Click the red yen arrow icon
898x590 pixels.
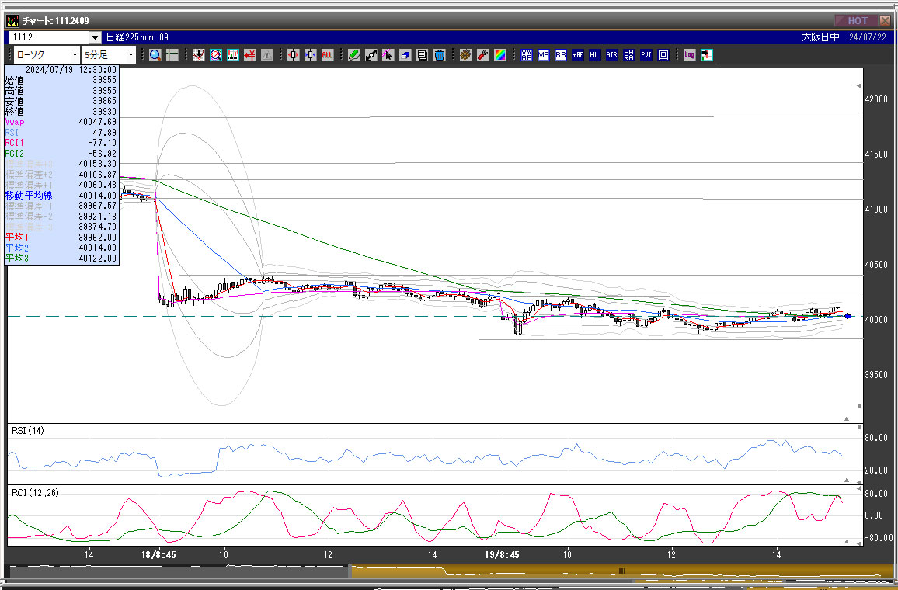tap(249, 55)
